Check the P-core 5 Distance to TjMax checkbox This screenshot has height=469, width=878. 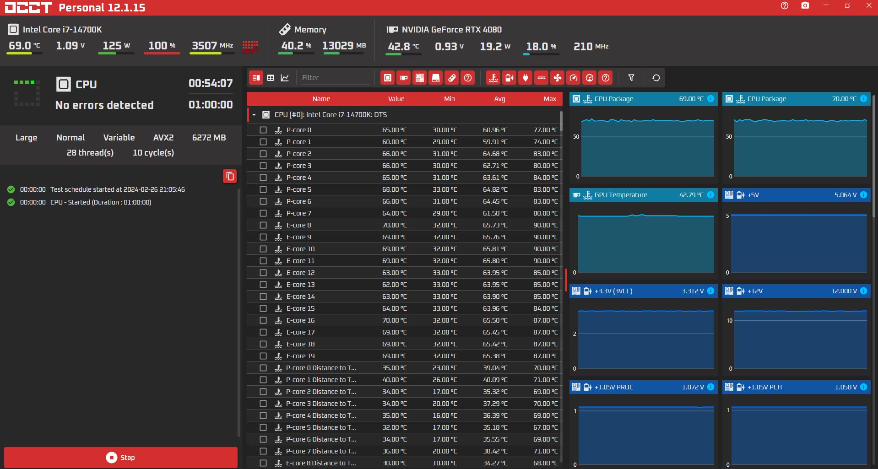tap(263, 427)
